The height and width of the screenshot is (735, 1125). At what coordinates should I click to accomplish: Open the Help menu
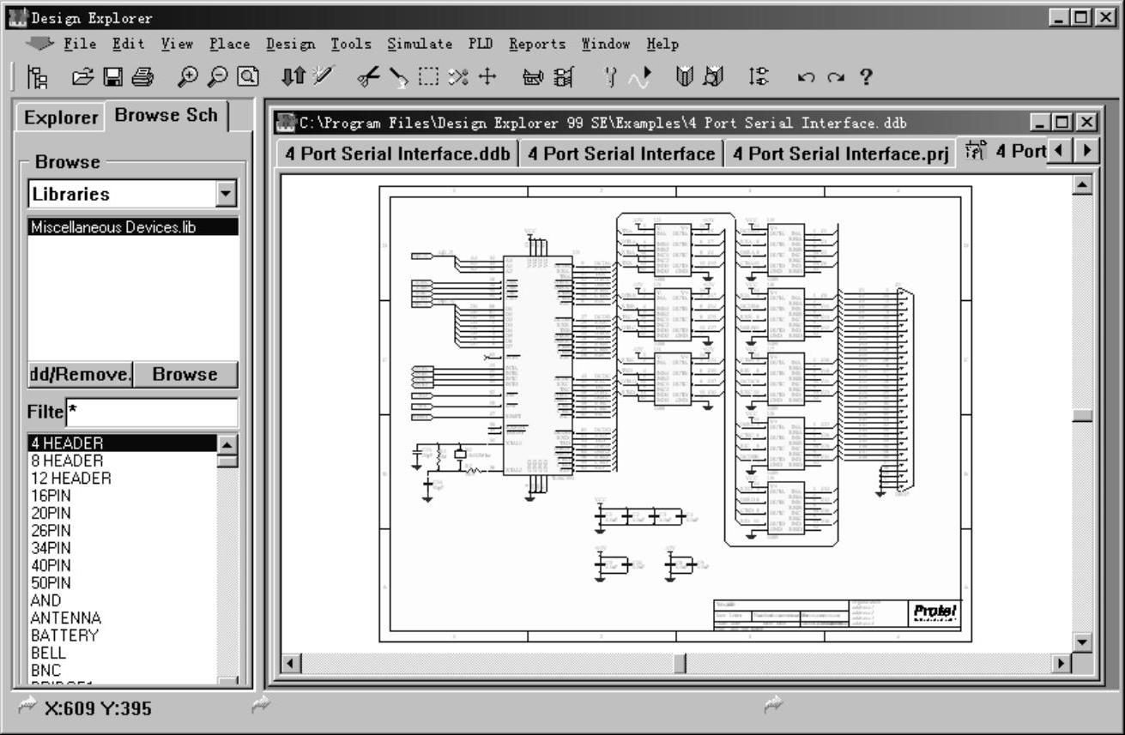pyautogui.click(x=662, y=44)
